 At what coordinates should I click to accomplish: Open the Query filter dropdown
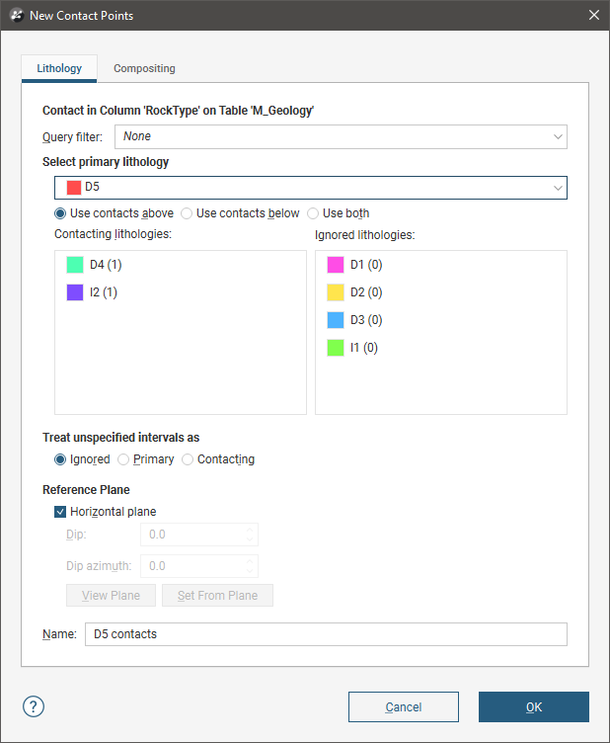click(x=341, y=136)
